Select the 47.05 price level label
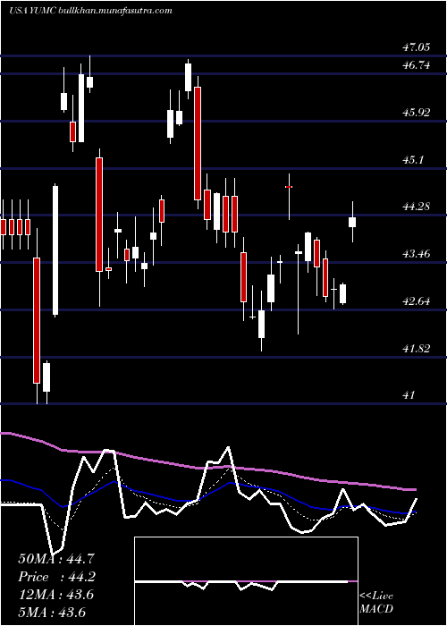The height and width of the screenshot is (626, 447). point(416,47)
